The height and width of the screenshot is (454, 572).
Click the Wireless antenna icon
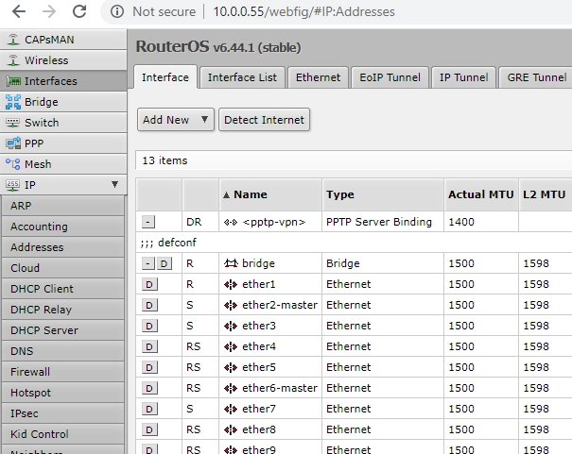coord(13,60)
